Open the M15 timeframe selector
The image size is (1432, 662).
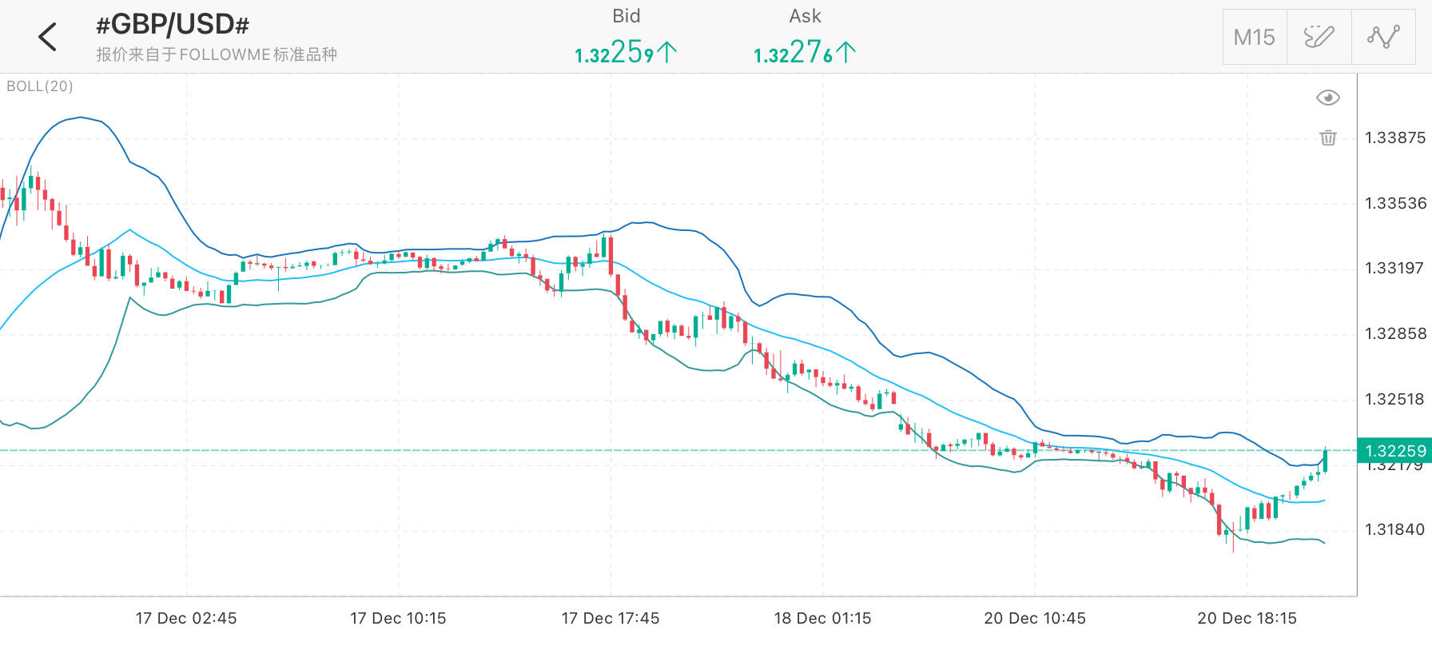coord(1254,37)
